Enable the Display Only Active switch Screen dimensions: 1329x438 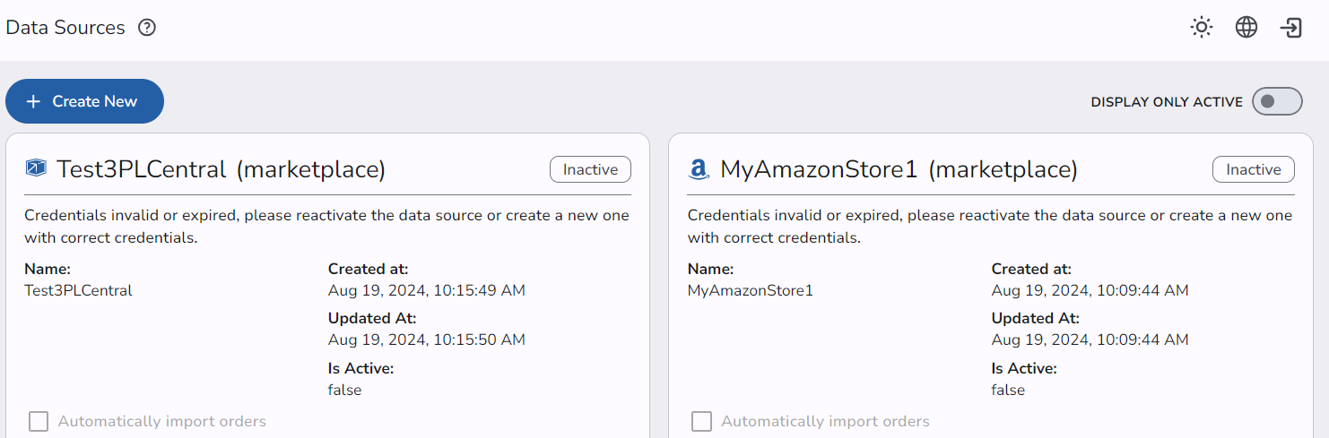coord(1276,101)
